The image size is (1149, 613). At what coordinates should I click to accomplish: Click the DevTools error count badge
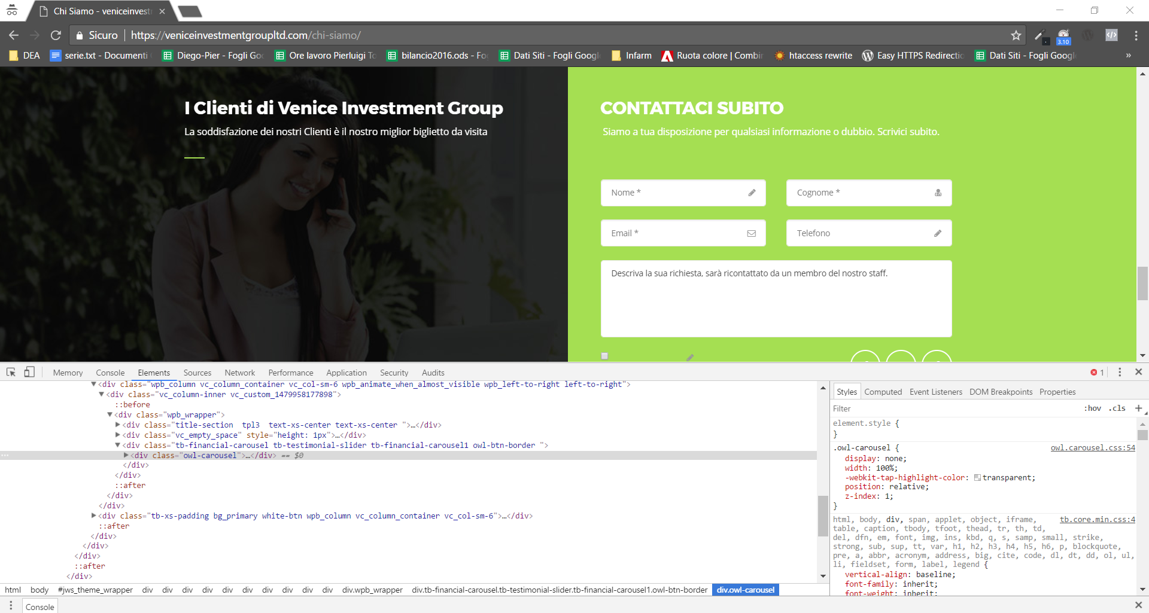pyautogui.click(x=1097, y=372)
